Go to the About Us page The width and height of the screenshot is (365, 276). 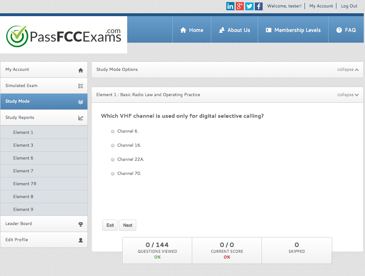point(234,30)
